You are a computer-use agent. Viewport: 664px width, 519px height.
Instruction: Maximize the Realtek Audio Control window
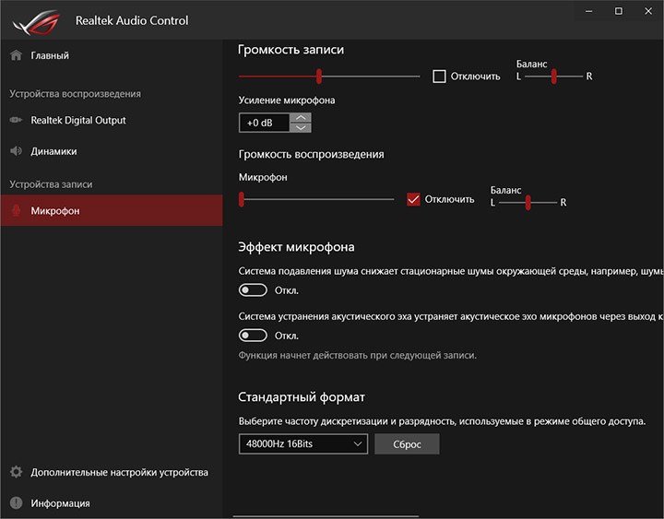pos(619,11)
